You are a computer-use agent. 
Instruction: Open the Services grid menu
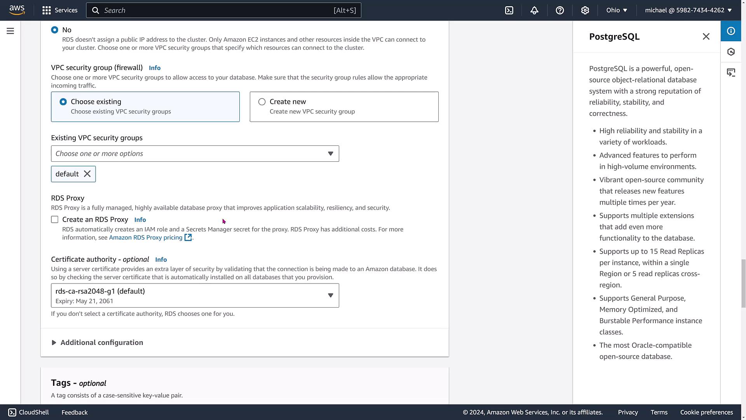(60, 10)
